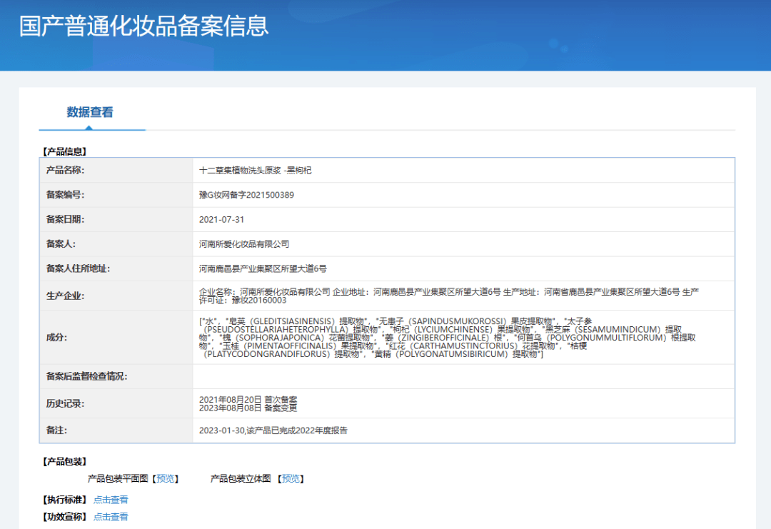This screenshot has width=771, height=529.
Task: Click the filing date 2021-07-31
Action: click(221, 219)
